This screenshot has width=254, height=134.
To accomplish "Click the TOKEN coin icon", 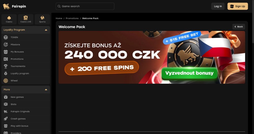I will click(6, 37).
